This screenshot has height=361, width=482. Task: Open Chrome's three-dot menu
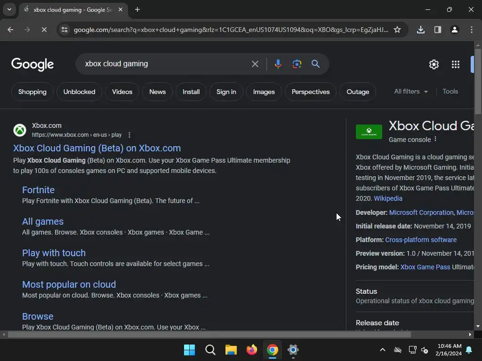[471, 30]
